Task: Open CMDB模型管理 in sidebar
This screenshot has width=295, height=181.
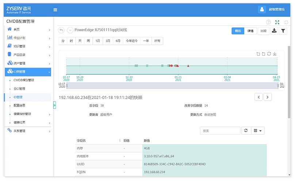Action: pyautogui.click(x=23, y=80)
